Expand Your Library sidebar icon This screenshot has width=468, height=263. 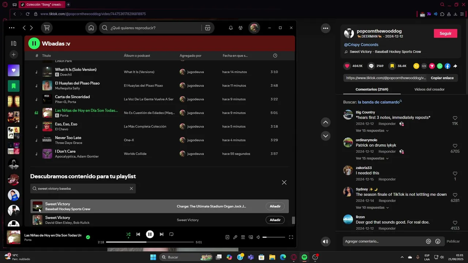[14, 43]
